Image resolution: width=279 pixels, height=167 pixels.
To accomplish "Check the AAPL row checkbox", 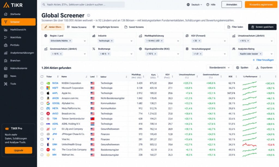I will (42, 93).
